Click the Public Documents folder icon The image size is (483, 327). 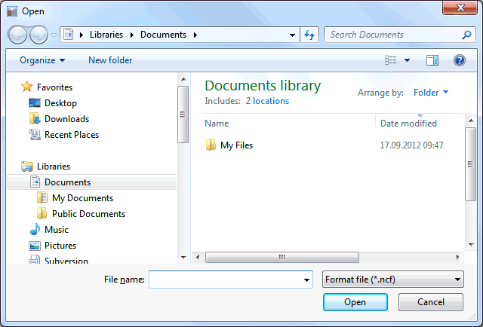click(42, 213)
